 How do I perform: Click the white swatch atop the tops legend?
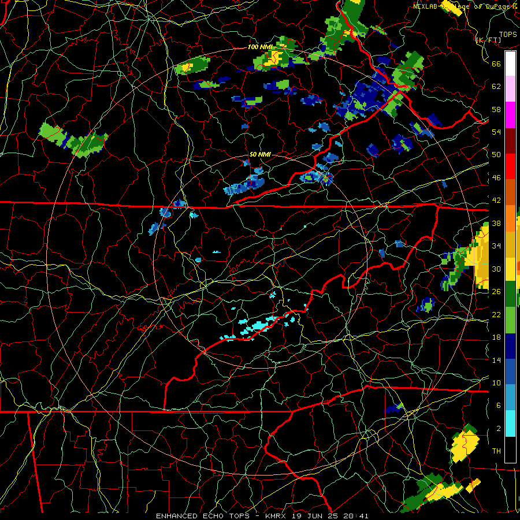[510, 64]
